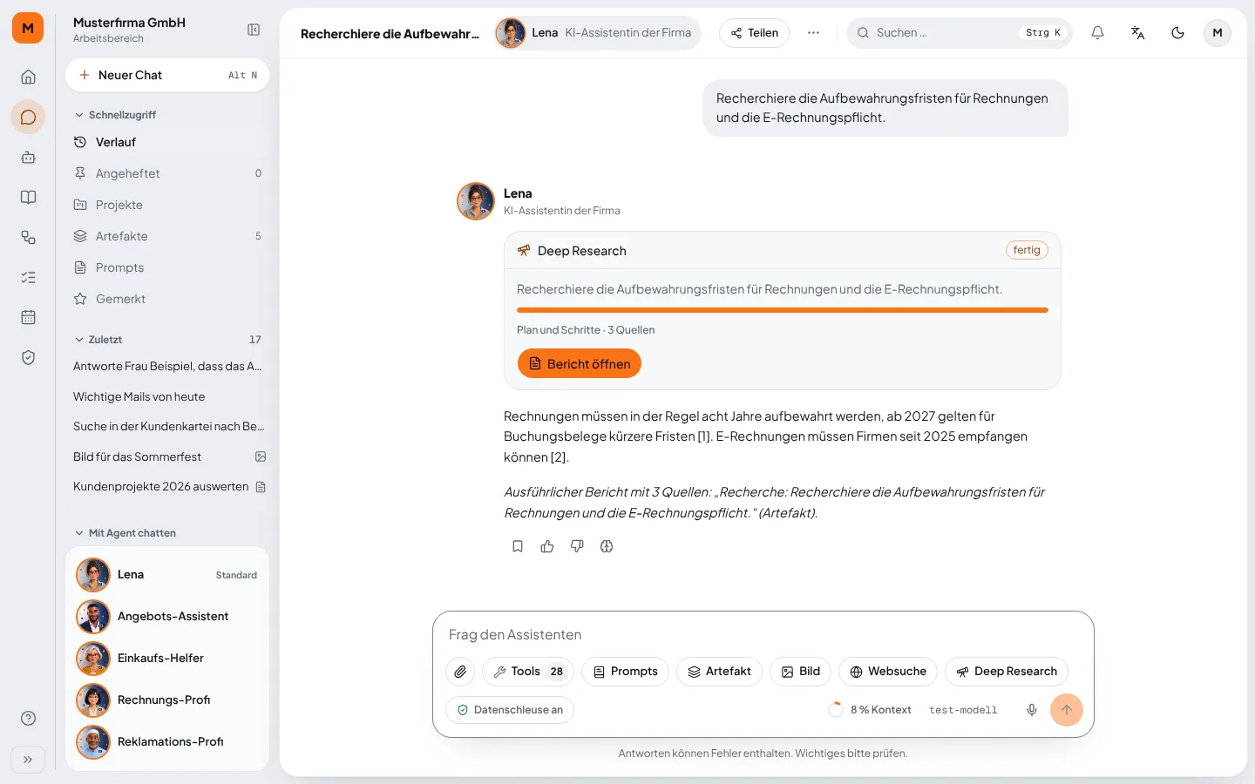Open chat 'Antworte Frau Beispiel, dass das A...'
The height and width of the screenshot is (784, 1255).
167,367
